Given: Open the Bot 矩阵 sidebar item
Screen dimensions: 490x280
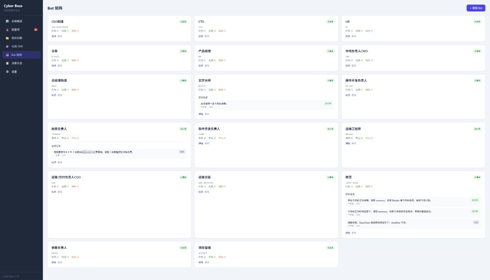Looking at the screenshot, I should pyautogui.click(x=21, y=55).
